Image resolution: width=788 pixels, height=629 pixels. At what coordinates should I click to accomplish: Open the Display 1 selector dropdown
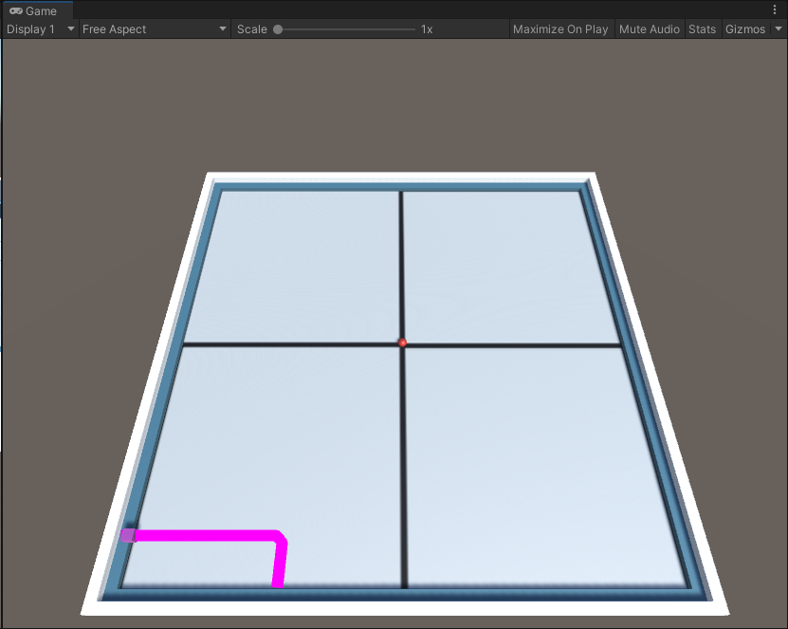pos(40,29)
